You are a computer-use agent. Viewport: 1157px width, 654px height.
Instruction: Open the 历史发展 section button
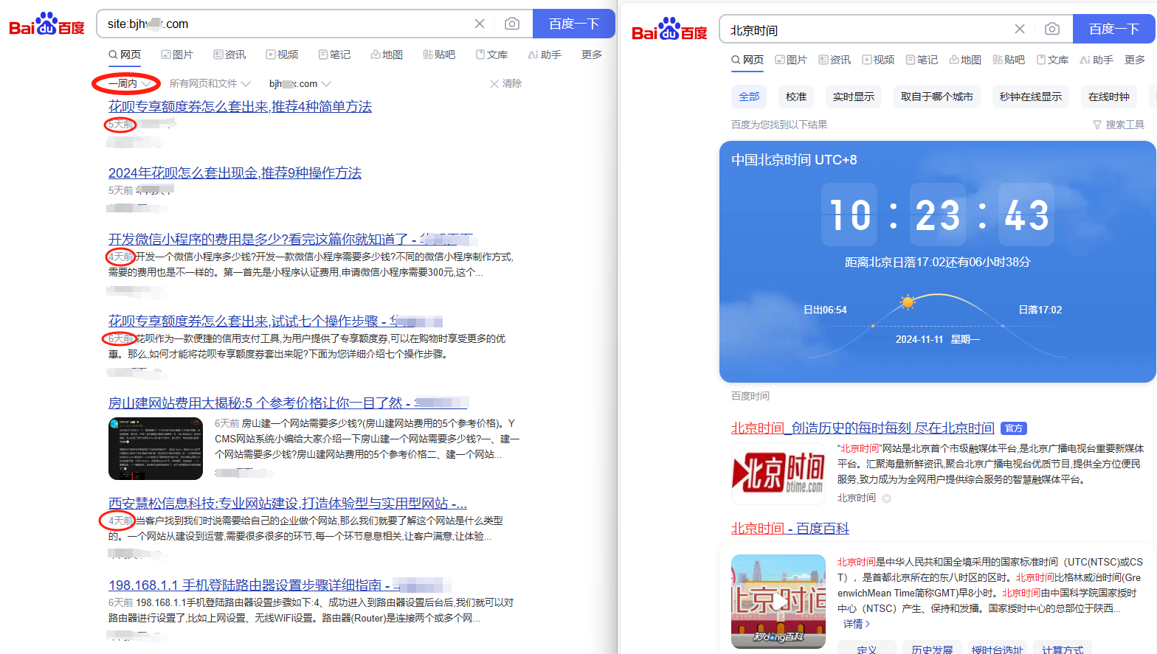[932, 648]
